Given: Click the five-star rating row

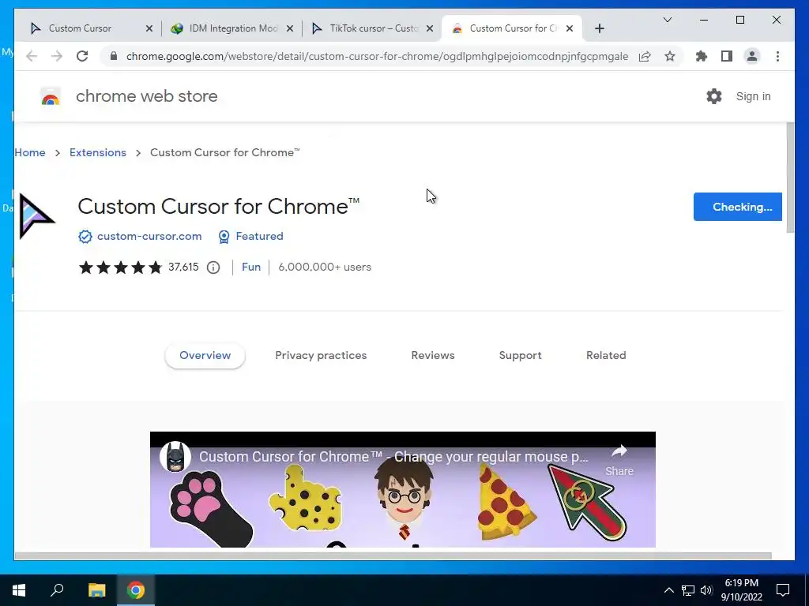Looking at the screenshot, I should coord(120,267).
